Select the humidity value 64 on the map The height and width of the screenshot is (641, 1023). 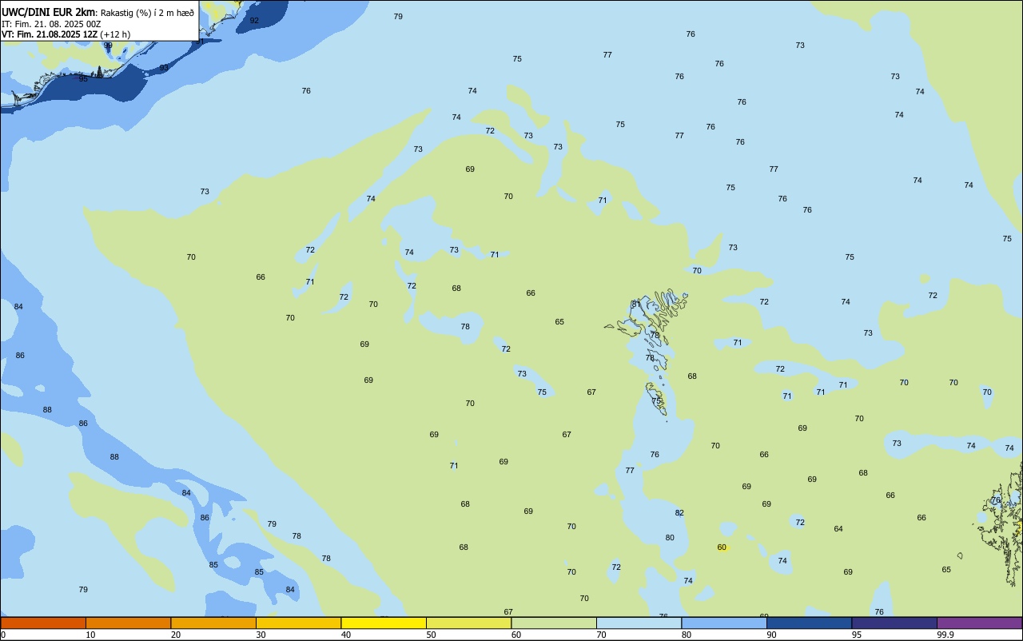(x=838, y=529)
